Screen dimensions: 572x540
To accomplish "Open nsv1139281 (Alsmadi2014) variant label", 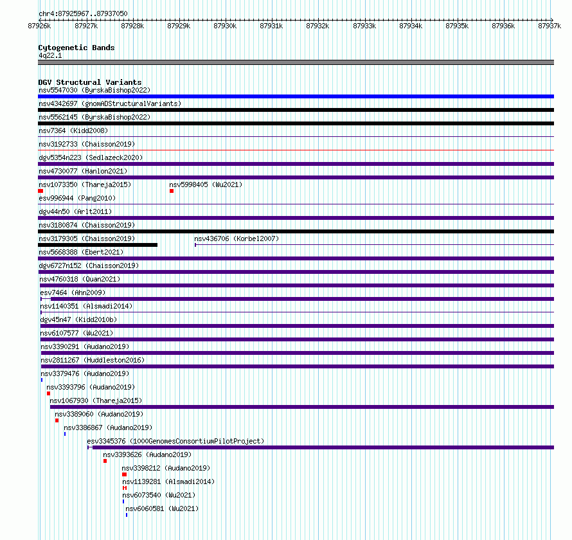I will [168, 482].
